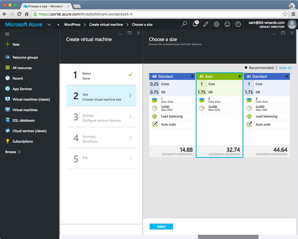Click the 0.25 Cores row on A0 Standard

point(172,84)
